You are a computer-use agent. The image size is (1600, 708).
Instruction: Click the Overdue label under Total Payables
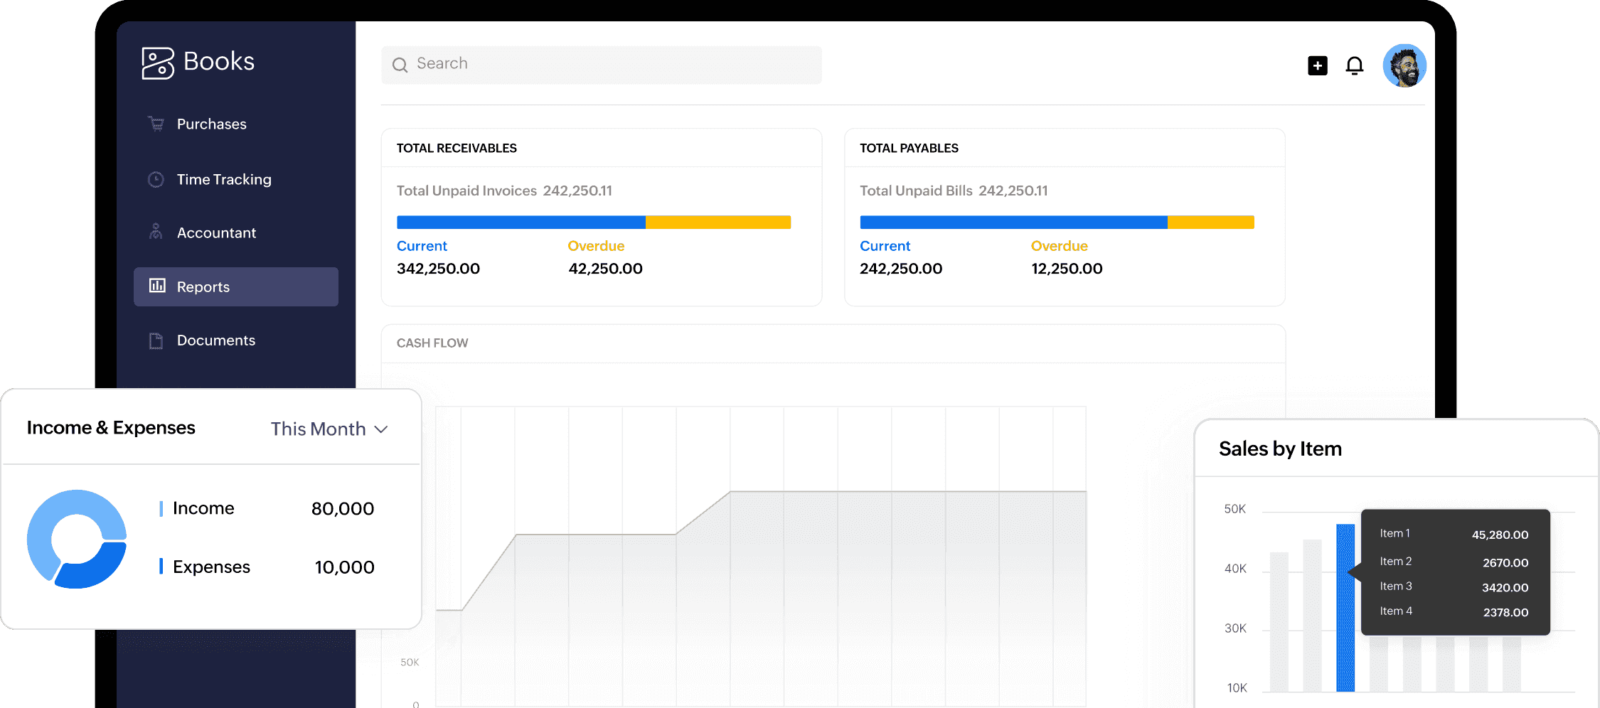(x=1059, y=246)
